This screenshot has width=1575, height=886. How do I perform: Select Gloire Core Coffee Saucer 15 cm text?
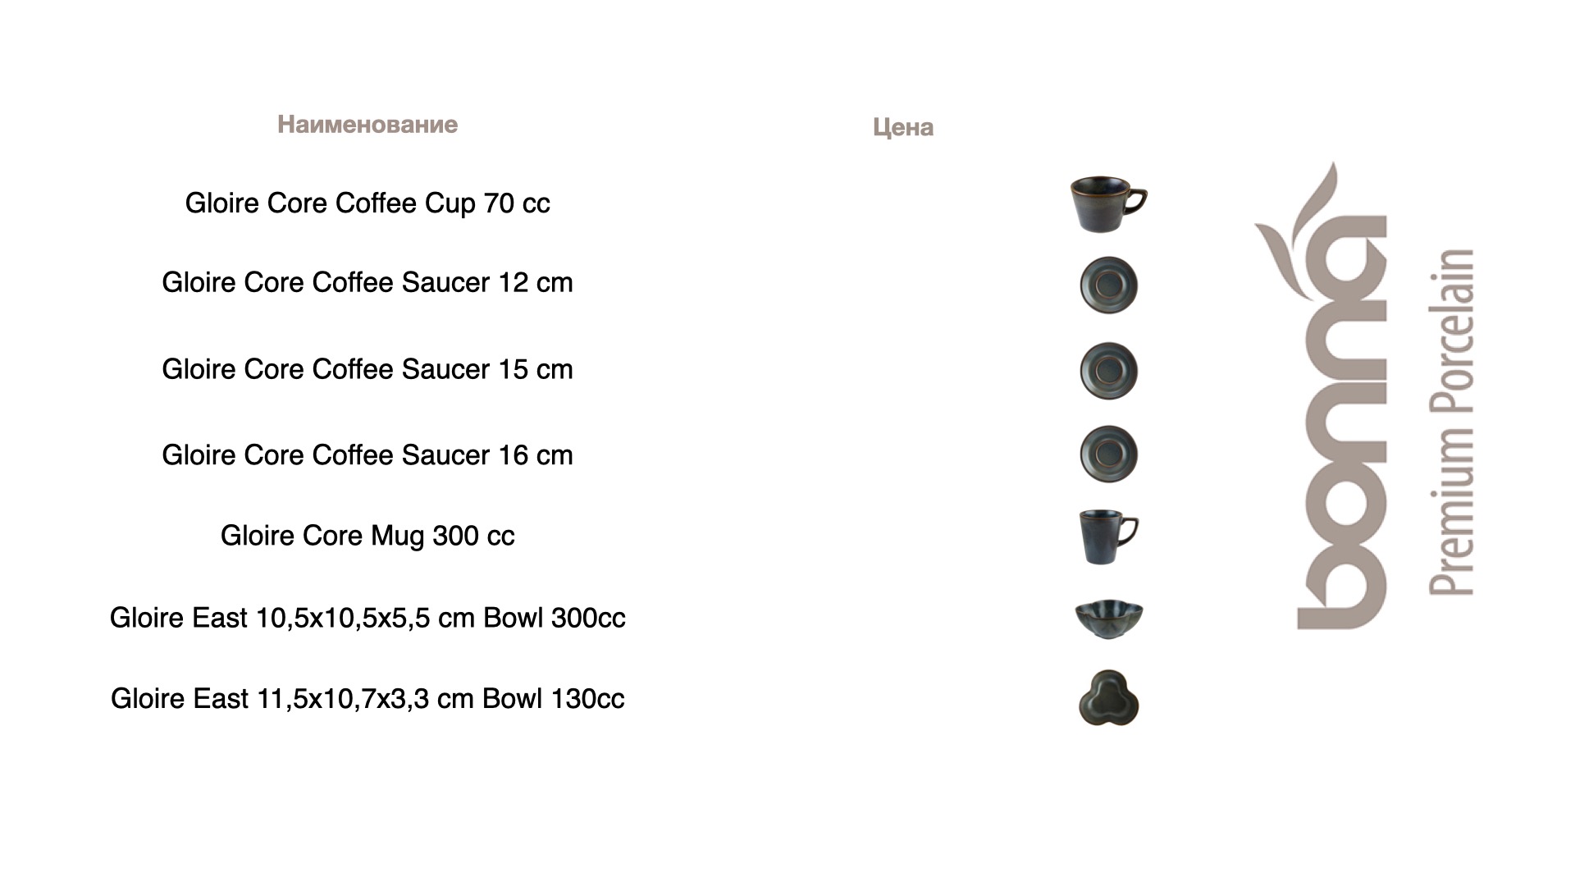(367, 369)
